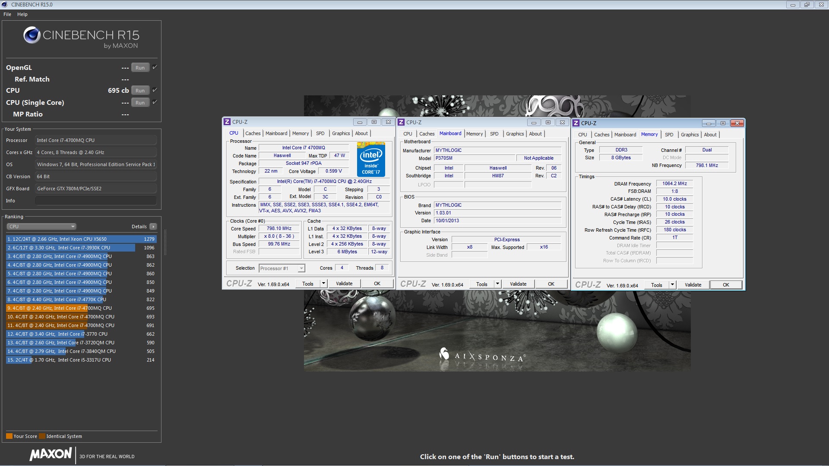Click Validate in Memory CPU-Z window
Viewport: 829px width, 466px height.
pyautogui.click(x=693, y=285)
